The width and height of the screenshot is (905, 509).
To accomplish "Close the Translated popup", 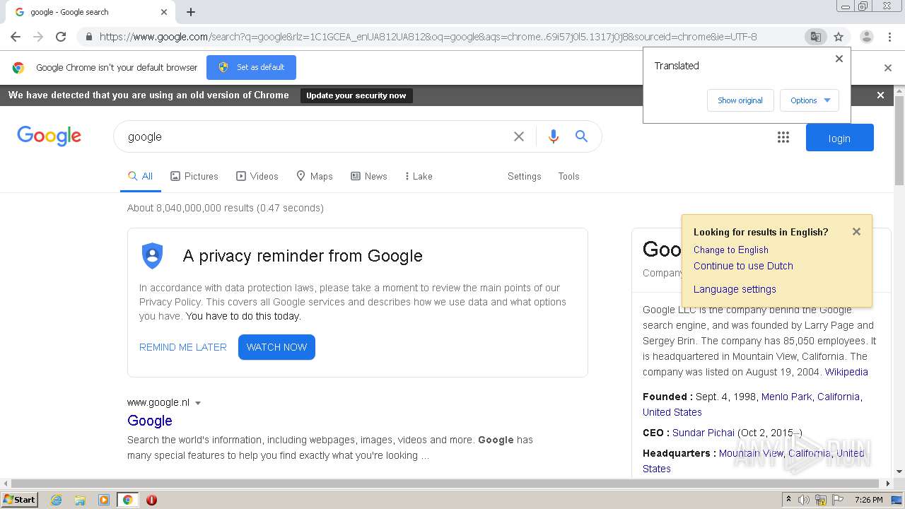I will (x=839, y=59).
